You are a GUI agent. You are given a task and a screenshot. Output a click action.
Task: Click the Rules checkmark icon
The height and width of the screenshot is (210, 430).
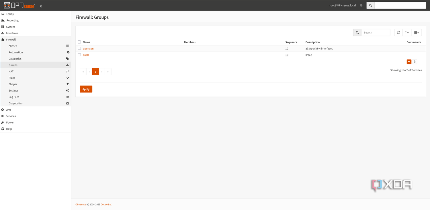point(68,78)
